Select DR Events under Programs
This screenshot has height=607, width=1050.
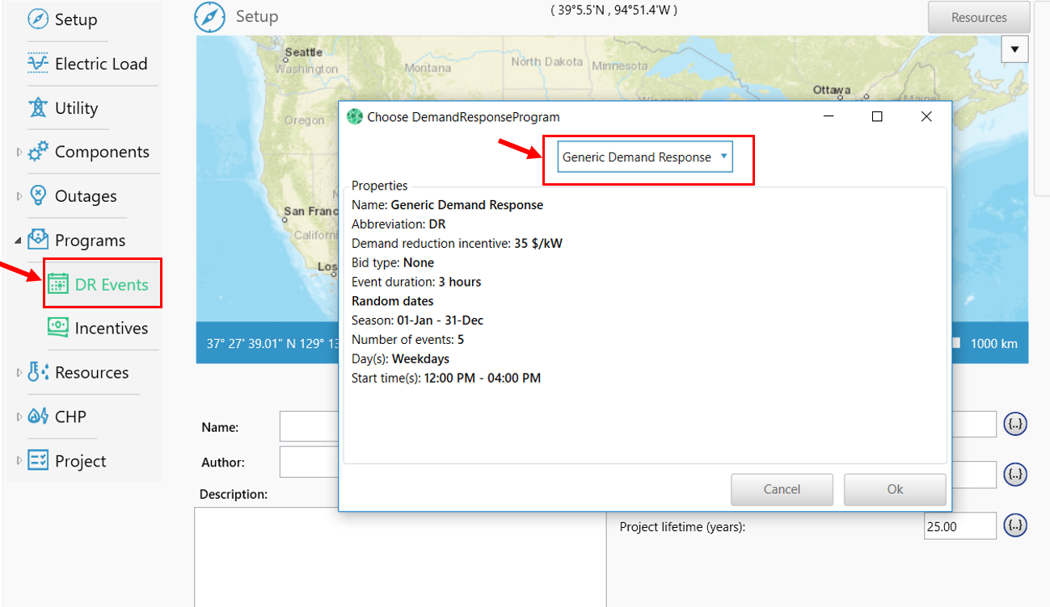112,284
